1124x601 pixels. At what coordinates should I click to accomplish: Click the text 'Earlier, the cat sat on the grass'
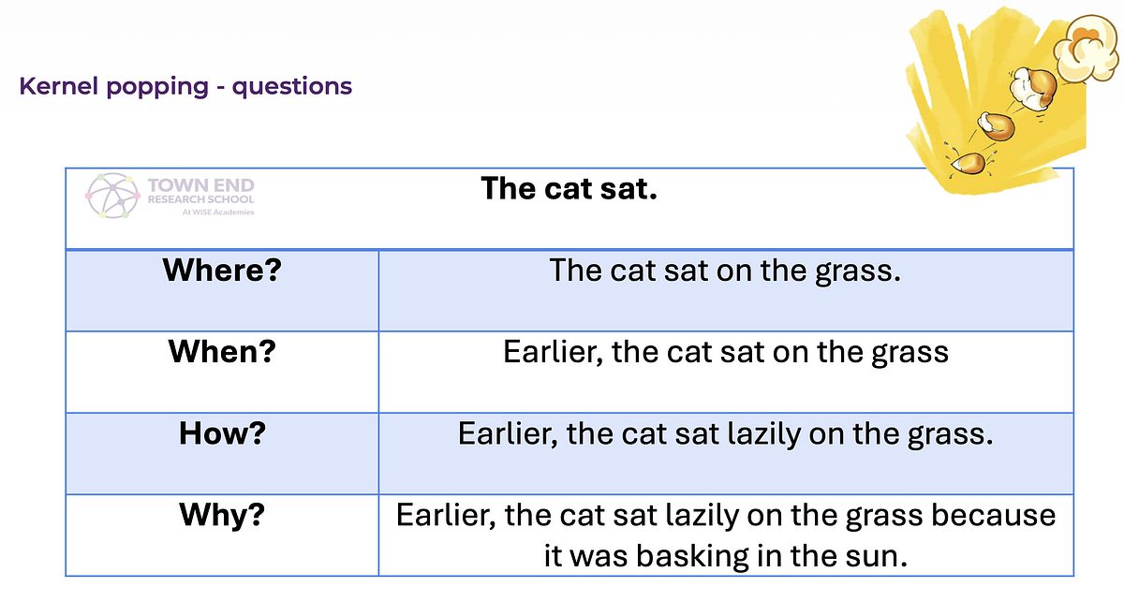pos(726,353)
